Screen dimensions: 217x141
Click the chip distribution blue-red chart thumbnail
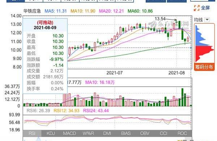[204, 44]
